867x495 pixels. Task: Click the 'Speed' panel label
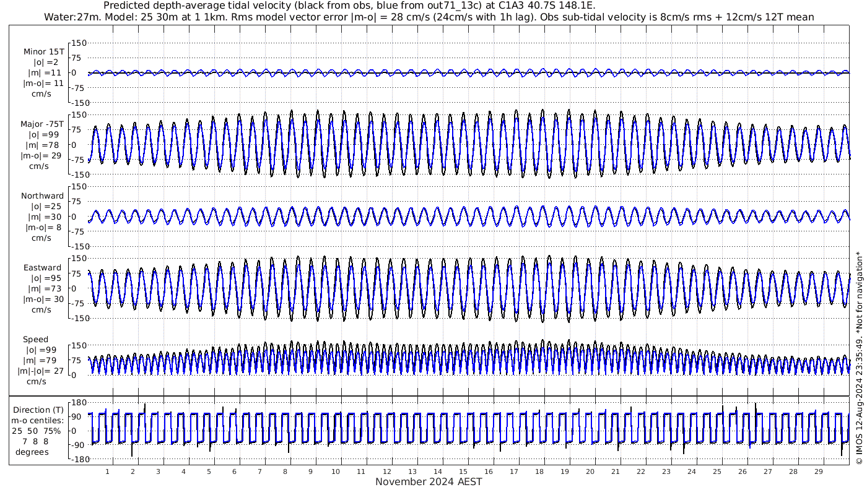(36, 340)
